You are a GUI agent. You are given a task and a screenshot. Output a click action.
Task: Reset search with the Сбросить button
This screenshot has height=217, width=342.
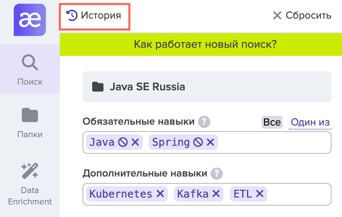pyautogui.click(x=302, y=16)
